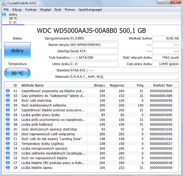Click raw value 00000000309D
Screen dimensions: 183x176
pos(161,115)
